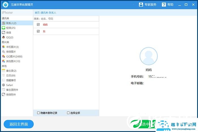Click the 通讯类 section header

click(5, 18)
